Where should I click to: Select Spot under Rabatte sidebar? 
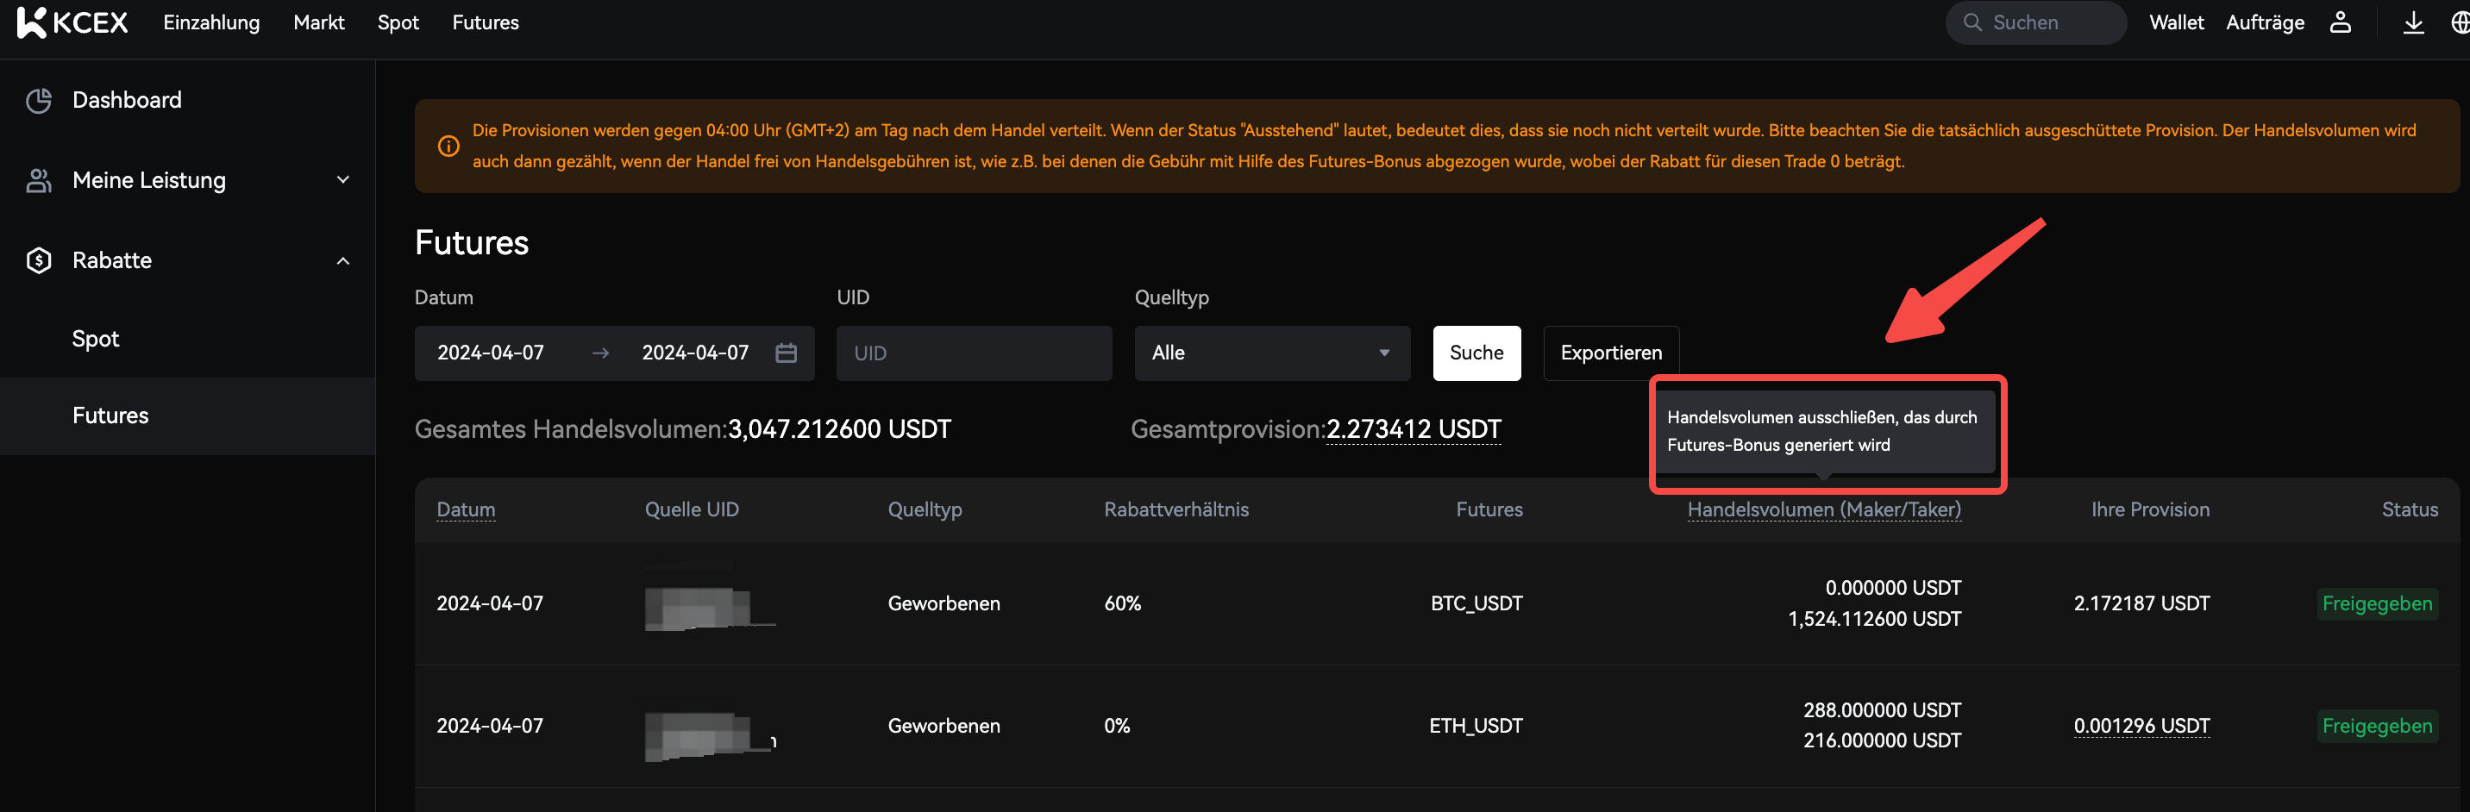96,339
